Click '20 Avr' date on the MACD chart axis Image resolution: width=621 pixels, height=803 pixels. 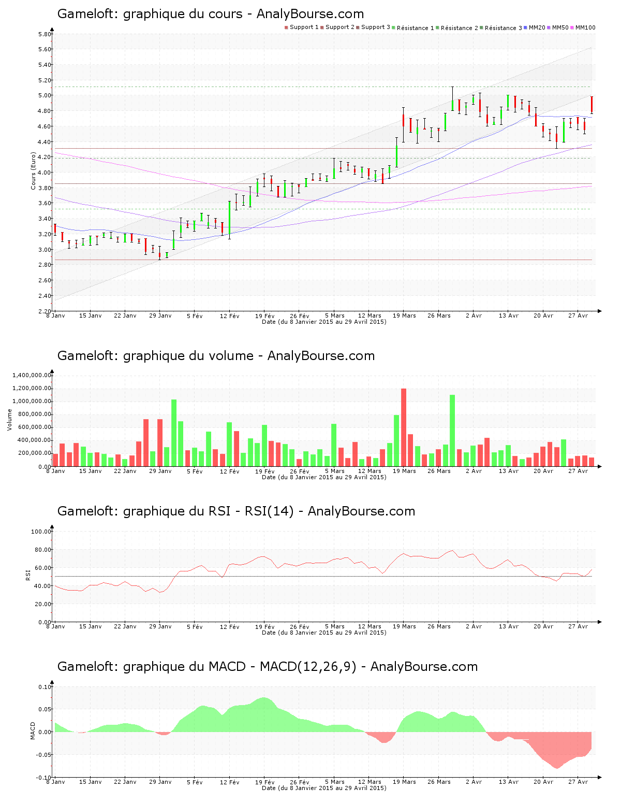(x=543, y=782)
